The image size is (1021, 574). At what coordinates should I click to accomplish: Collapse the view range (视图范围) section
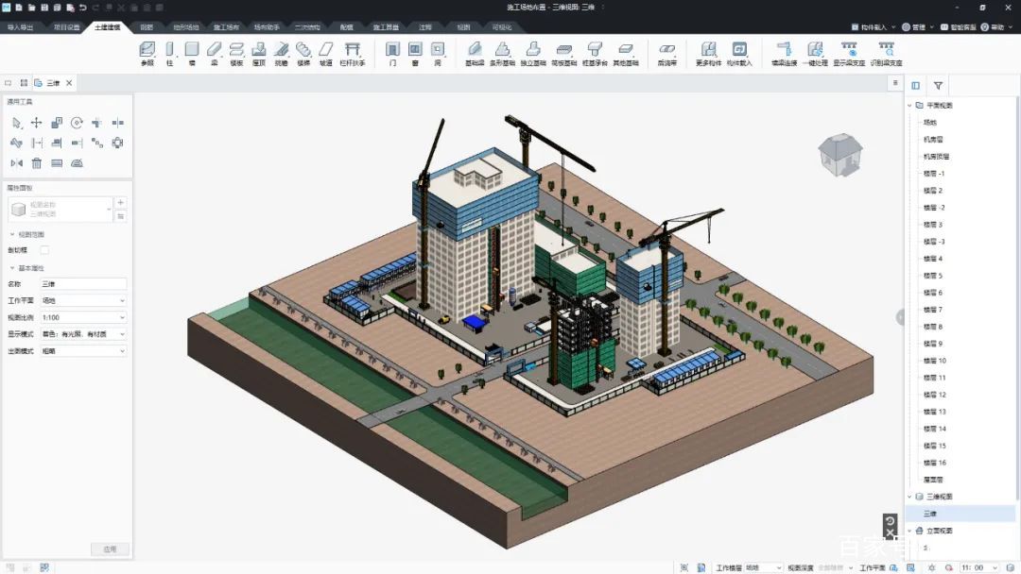pos(11,234)
